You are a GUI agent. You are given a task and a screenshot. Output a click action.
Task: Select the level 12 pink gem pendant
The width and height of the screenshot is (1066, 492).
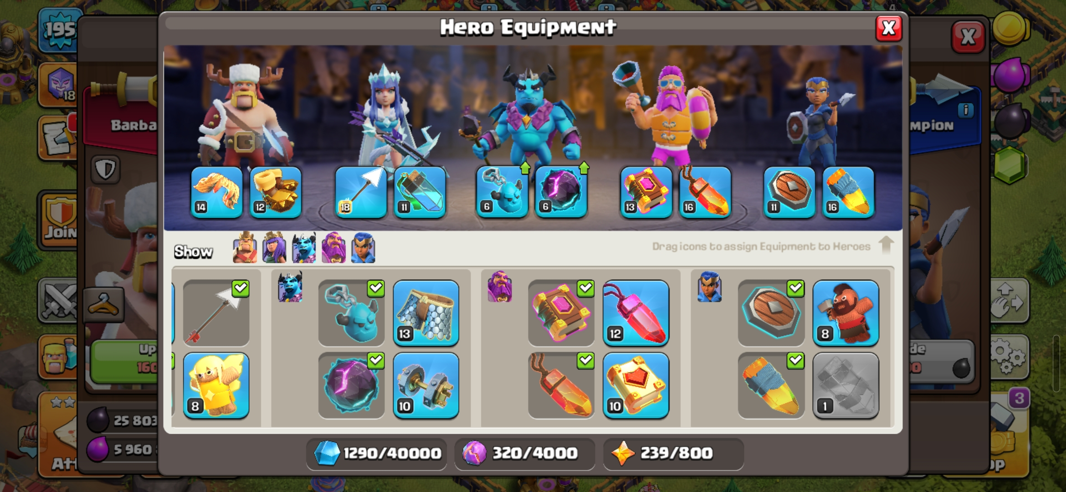click(x=636, y=313)
